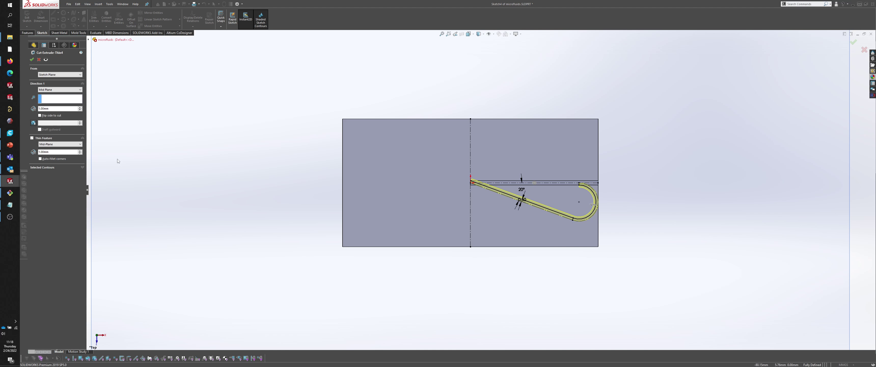Screen dimensions: 876x367
Task: Open File Explorer task pane folder icon
Action: click(x=873, y=65)
